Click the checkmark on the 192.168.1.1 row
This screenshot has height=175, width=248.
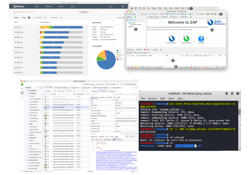tap(85, 27)
